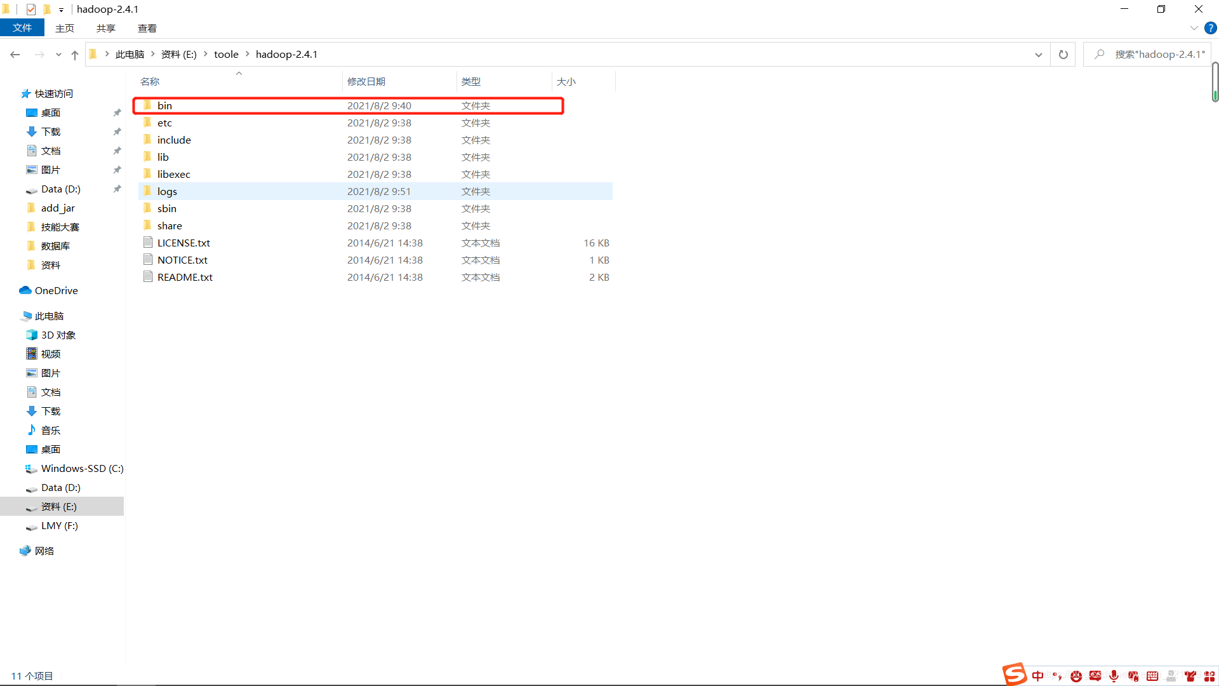Image resolution: width=1219 pixels, height=686 pixels.
Task: Switch to the 主页 ribbon tab
Action: [65, 28]
